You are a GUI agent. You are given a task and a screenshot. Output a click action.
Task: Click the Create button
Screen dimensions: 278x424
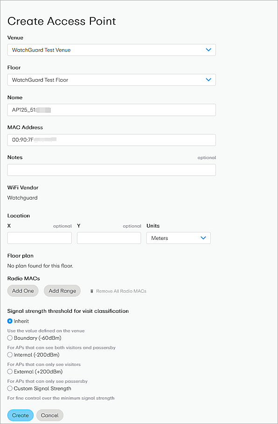coord(20,415)
